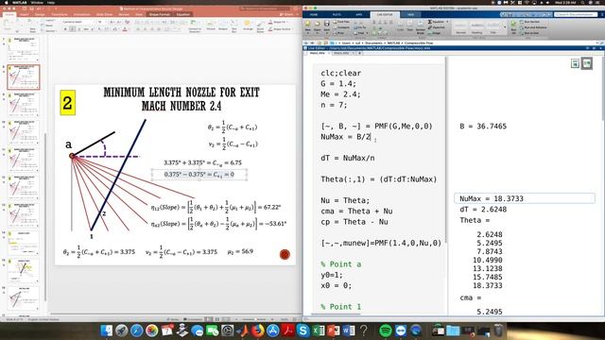The width and height of the screenshot is (605, 340).
Task: Open Word from the Dock
Action: [349, 331]
